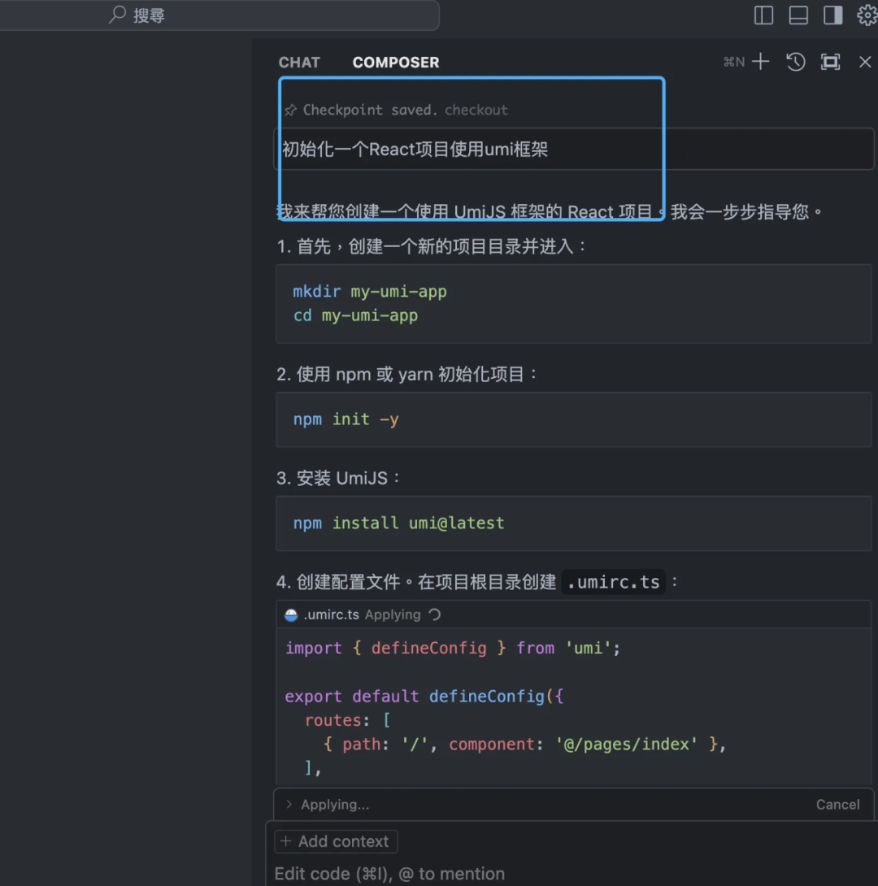This screenshot has height=886, width=878.
Task: Click the Applying spinner next to .umirc.ts
Action: coord(434,615)
